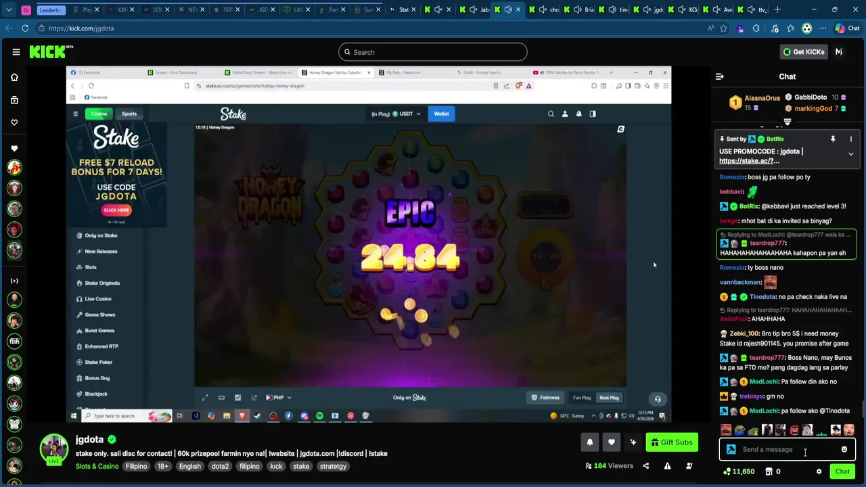
Task: Share the stream via share icon
Action: 645,466
